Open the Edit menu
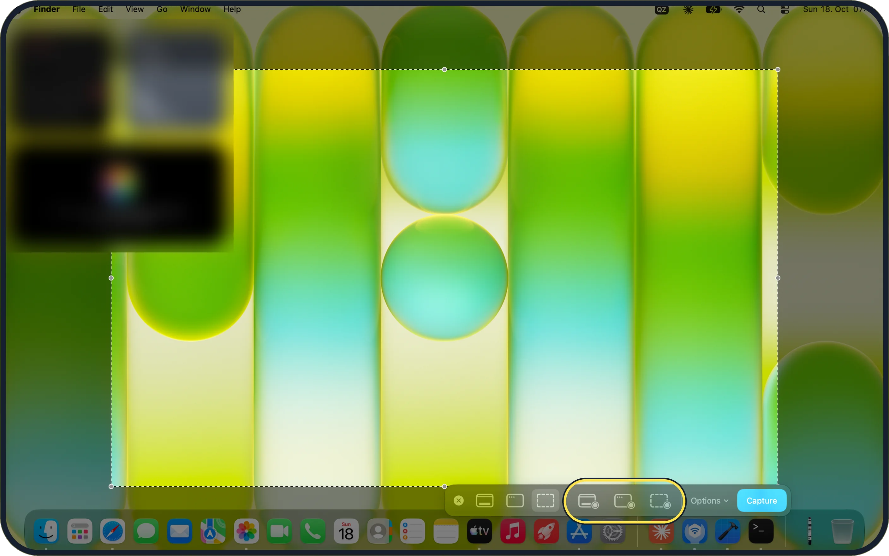Viewport: 889px width, 556px height. point(105,9)
